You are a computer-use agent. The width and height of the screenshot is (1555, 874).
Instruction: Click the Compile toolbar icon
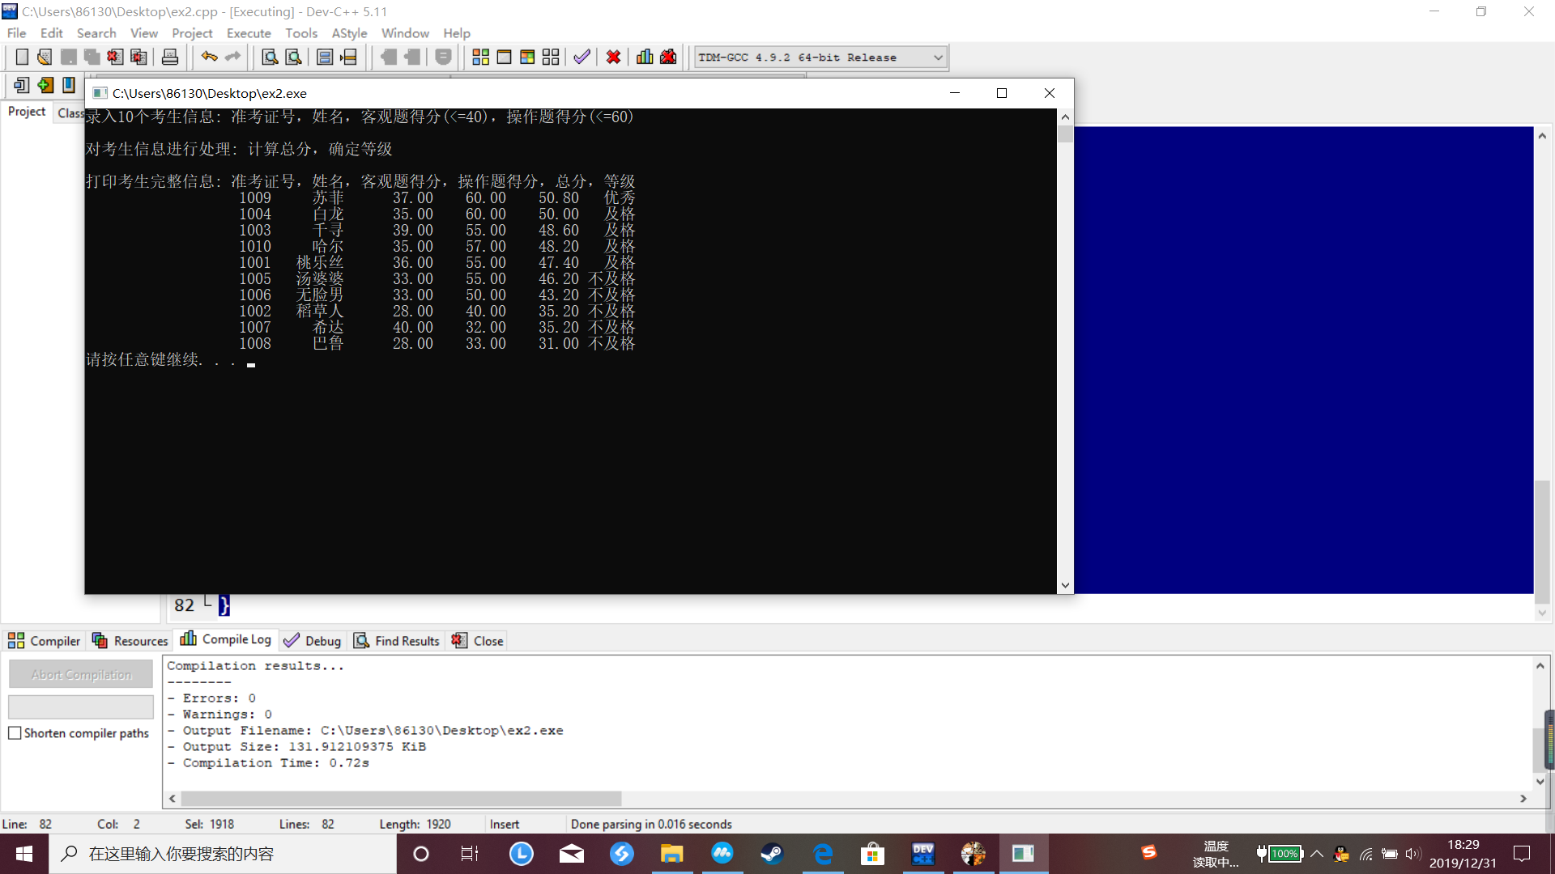point(480,57)
